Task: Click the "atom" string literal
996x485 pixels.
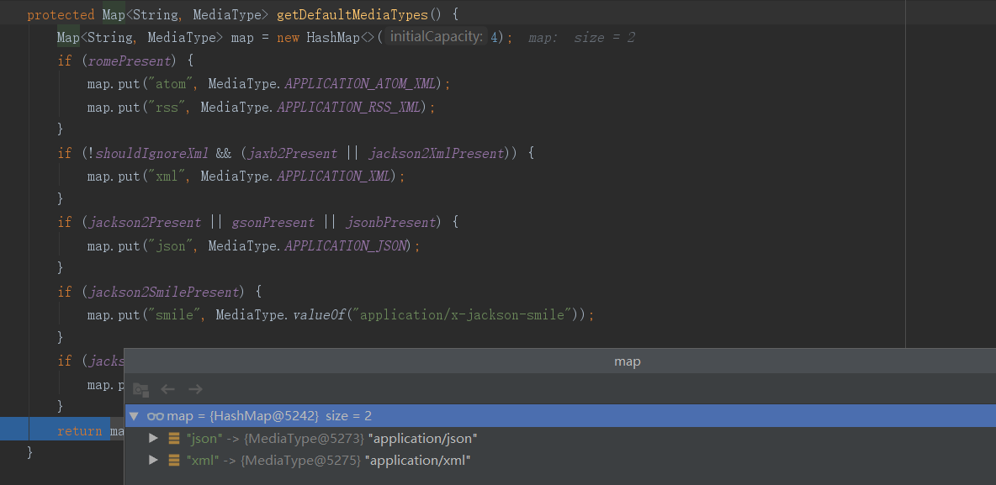Action: click(172, 84)
